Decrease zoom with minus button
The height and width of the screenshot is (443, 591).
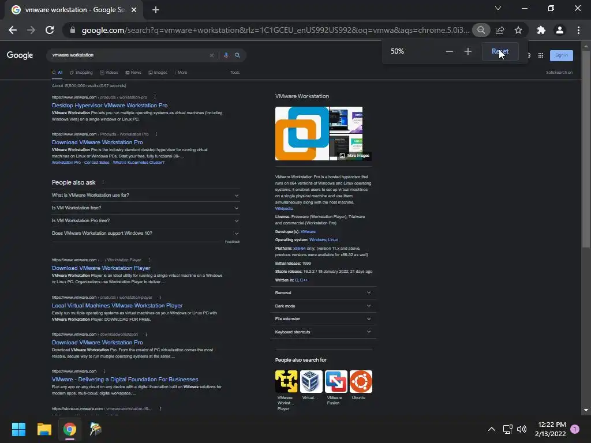click(x=449, y=51)
